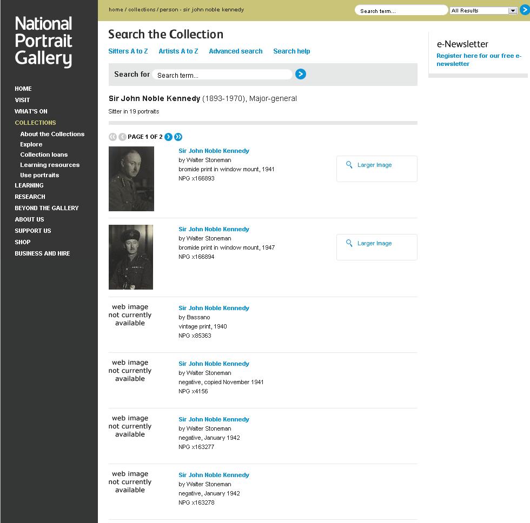Viewport: 530px width, 523px height.
Task: Open title link of NPG x4156 entry
Action: pos(214,364)
